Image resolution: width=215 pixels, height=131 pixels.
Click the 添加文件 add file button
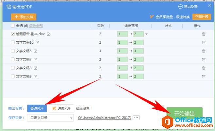[x=24, y=17]
